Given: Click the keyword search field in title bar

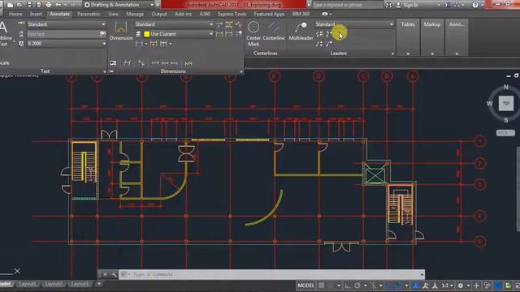Looking at the screenshot, I should point(348,5).
